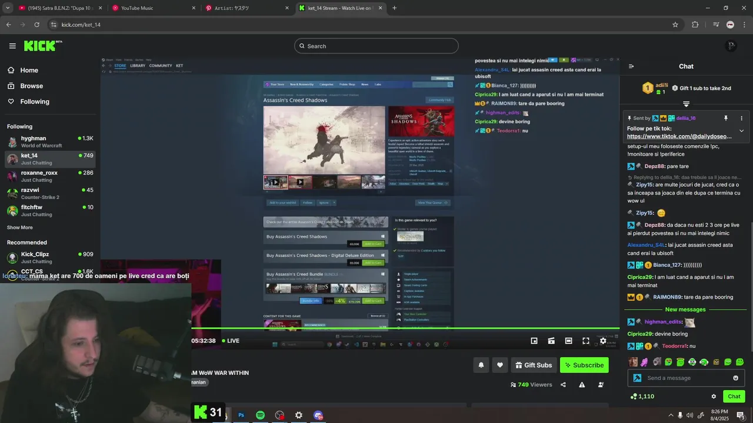Show hidden system tray icons
The width and height of the screenshot is (753, 423).
pos(670,415)
